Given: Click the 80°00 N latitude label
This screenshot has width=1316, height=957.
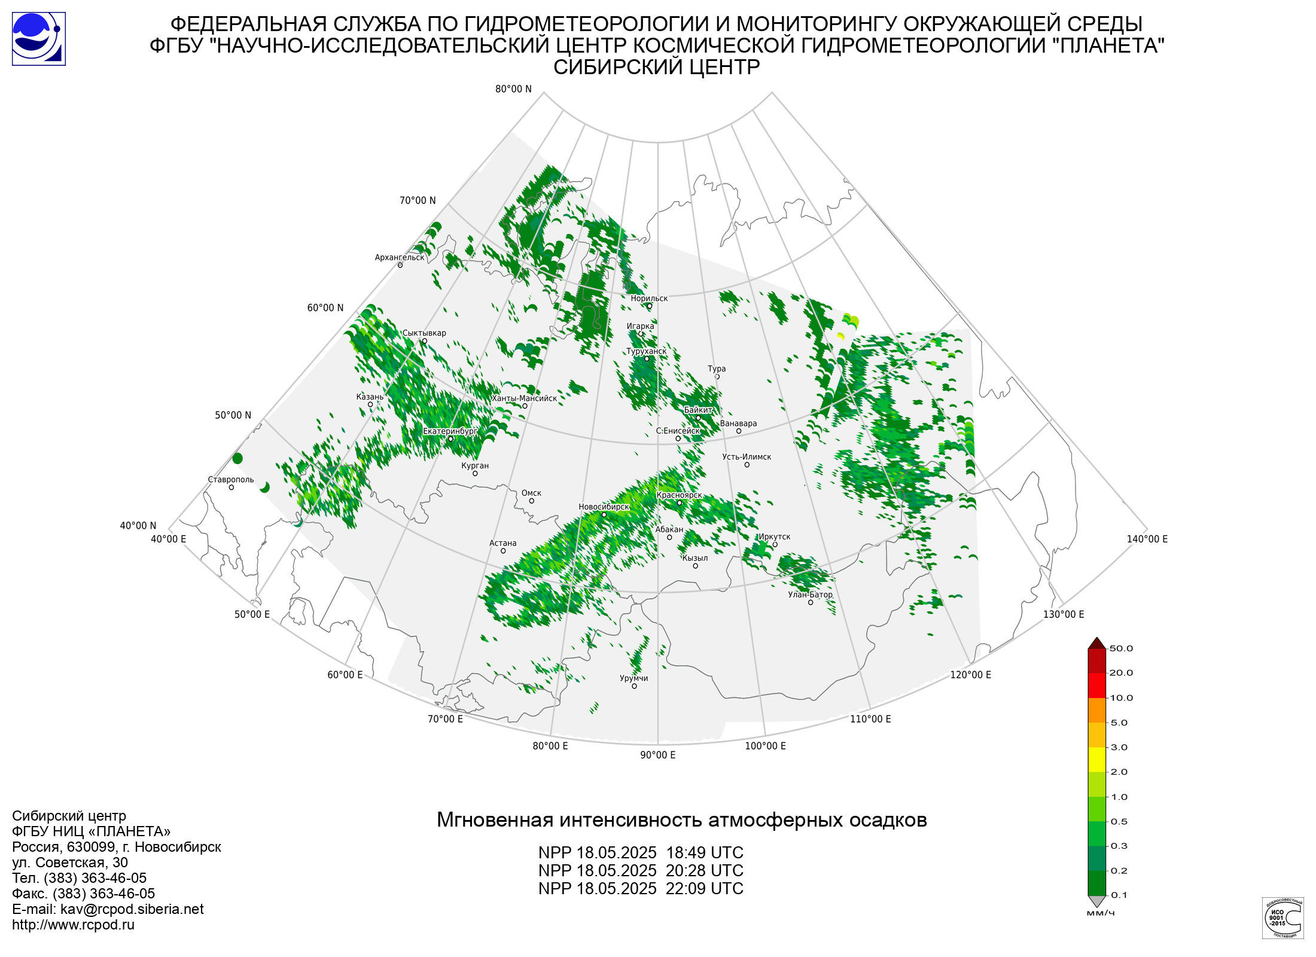Looking at the screenshot, I should click(x=513, y=89).
